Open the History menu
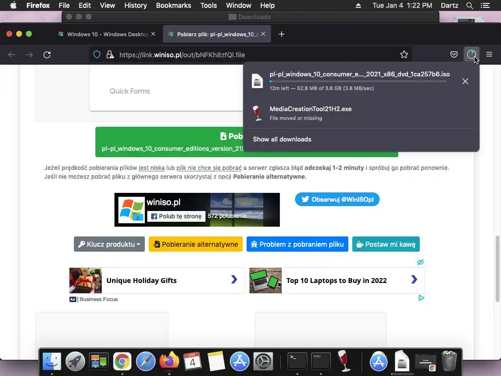501x376 pixels. (136, 5)
